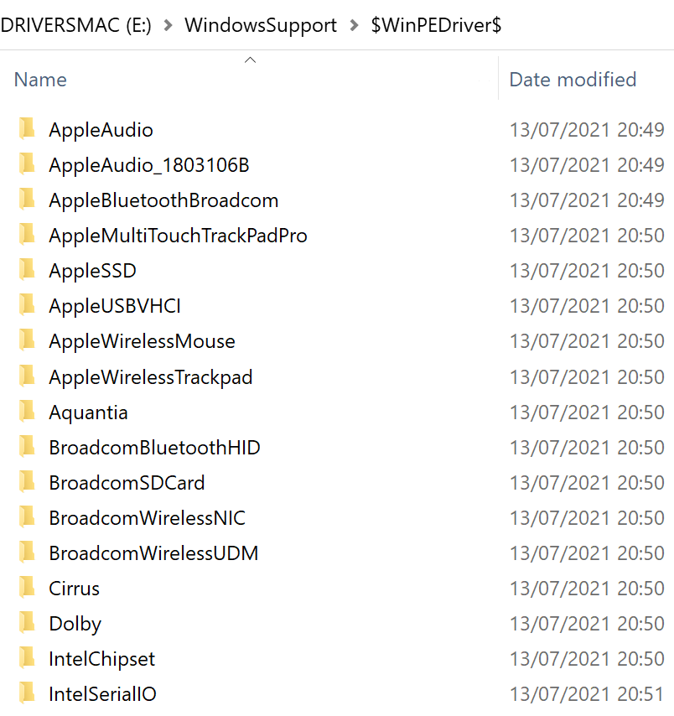Click the BroadcomWirelessNIC folder icon

(x=27, y=516)
